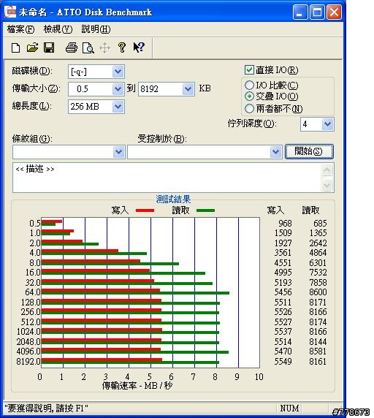Click the write value 5549
This screenshot has height=418, width=374.
tap(283, 362)
